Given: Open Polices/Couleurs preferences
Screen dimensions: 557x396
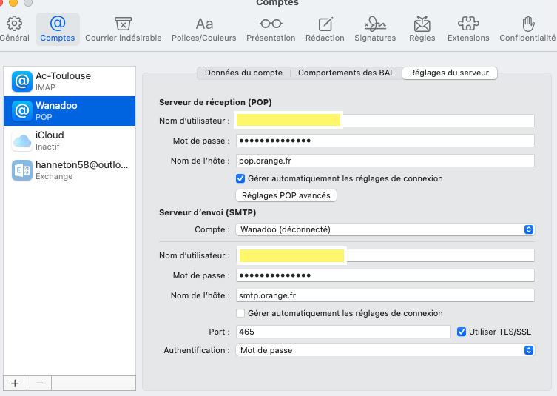Looking at the screenshot, I should pyautogui.click(x=203, y=29).
